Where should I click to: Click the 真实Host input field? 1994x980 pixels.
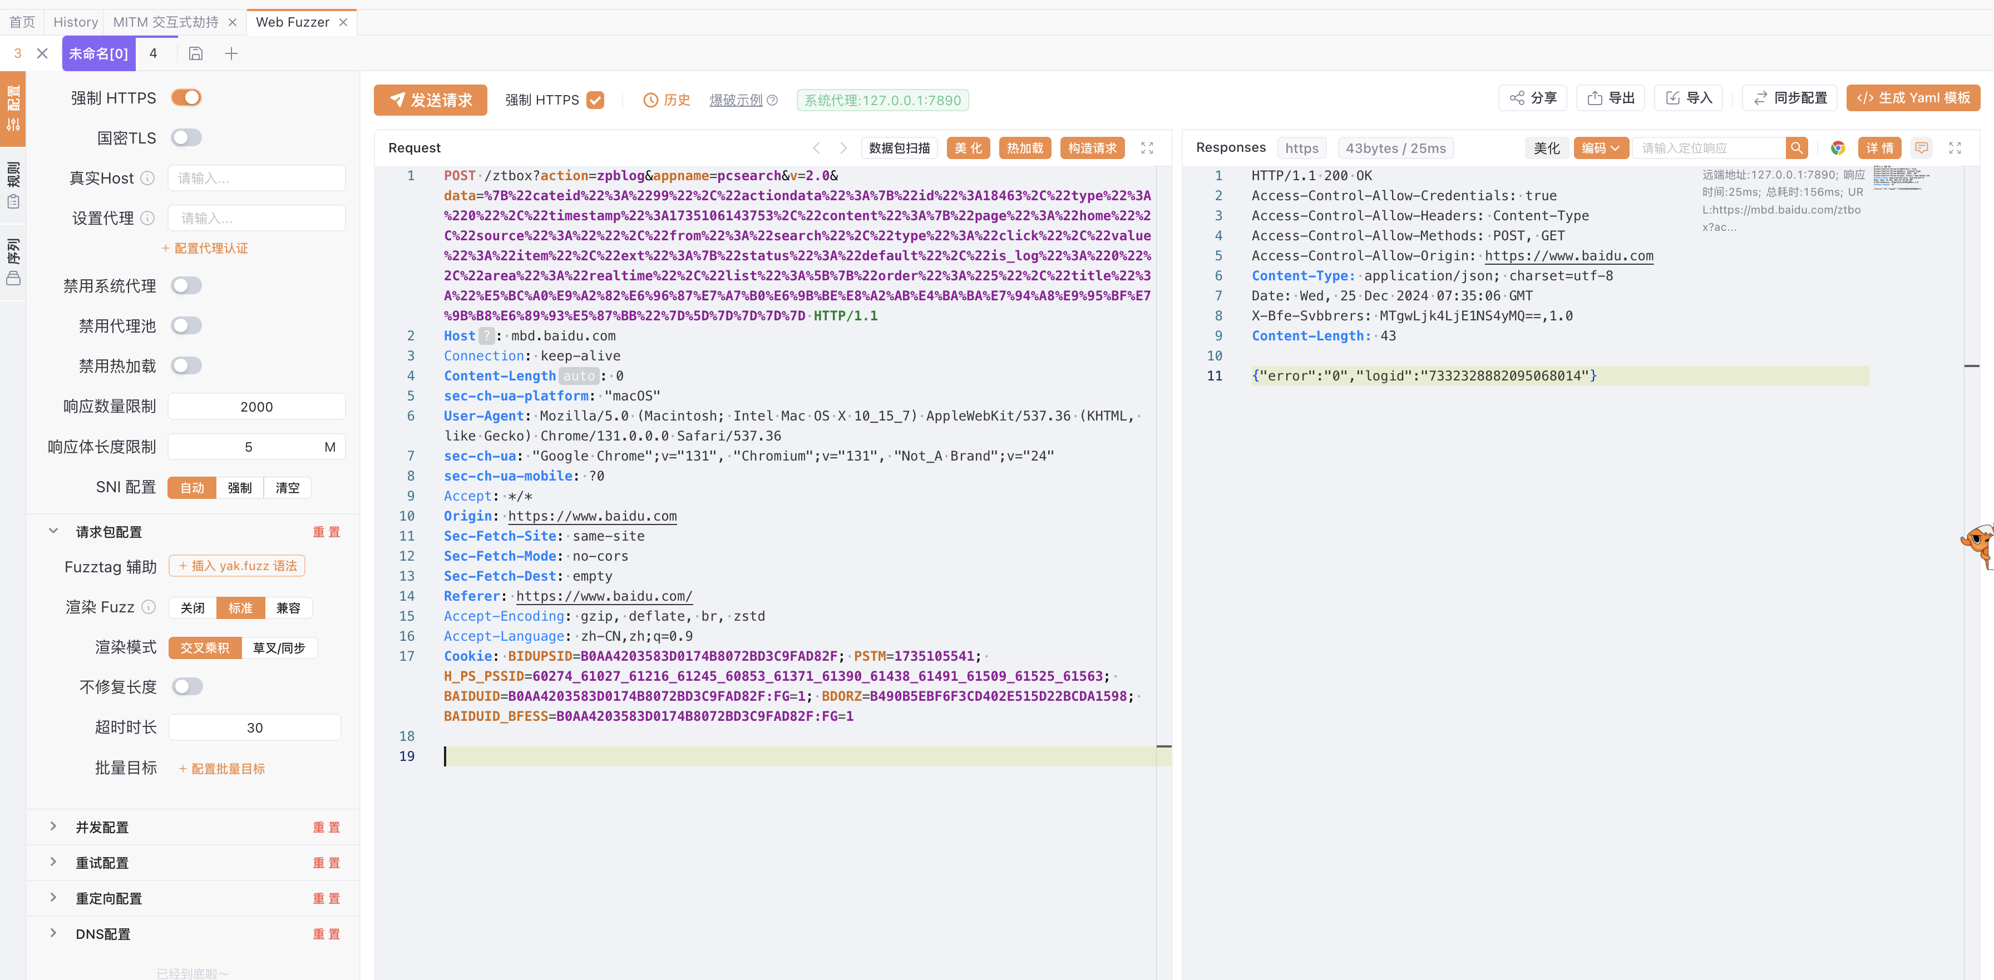pyautogui.click(x=256, y=178)
